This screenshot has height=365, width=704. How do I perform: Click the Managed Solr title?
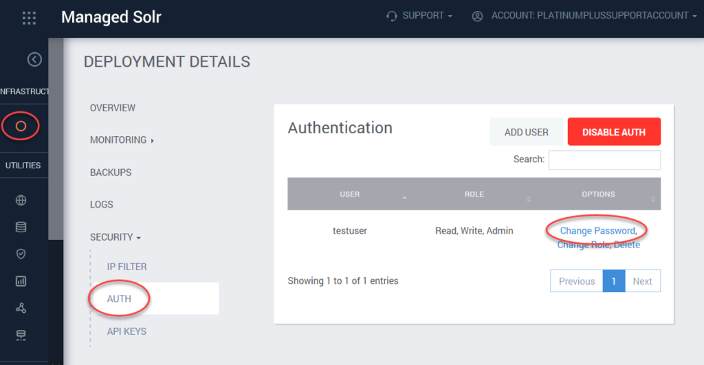point(111,17)
